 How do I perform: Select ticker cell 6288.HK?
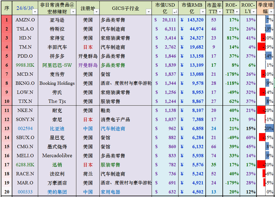(25, 164)
